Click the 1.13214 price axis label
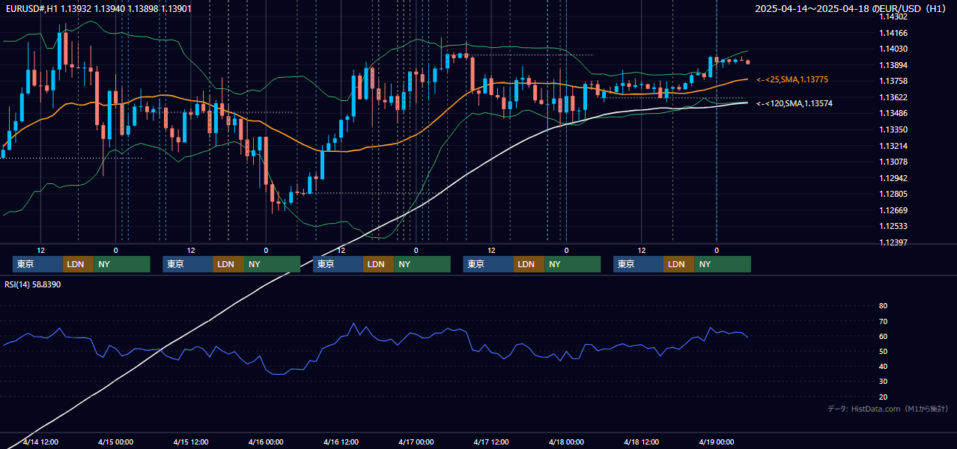 pyautogui.click(x=893, y=146)
